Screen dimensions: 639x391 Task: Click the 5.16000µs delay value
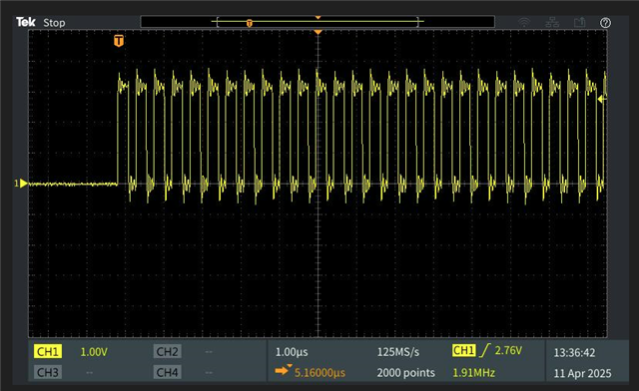coord(319,373)
